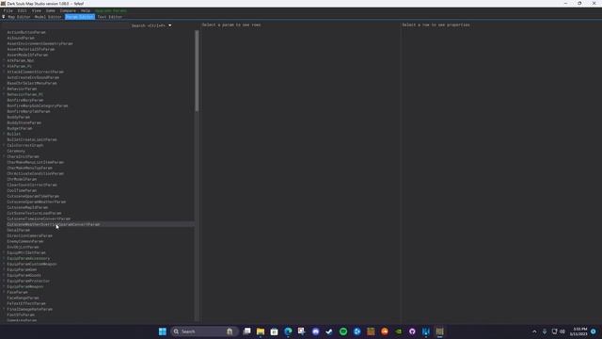Click the DS Map Studio taskbar icon
602x339 pixels.
pos(439,331)
